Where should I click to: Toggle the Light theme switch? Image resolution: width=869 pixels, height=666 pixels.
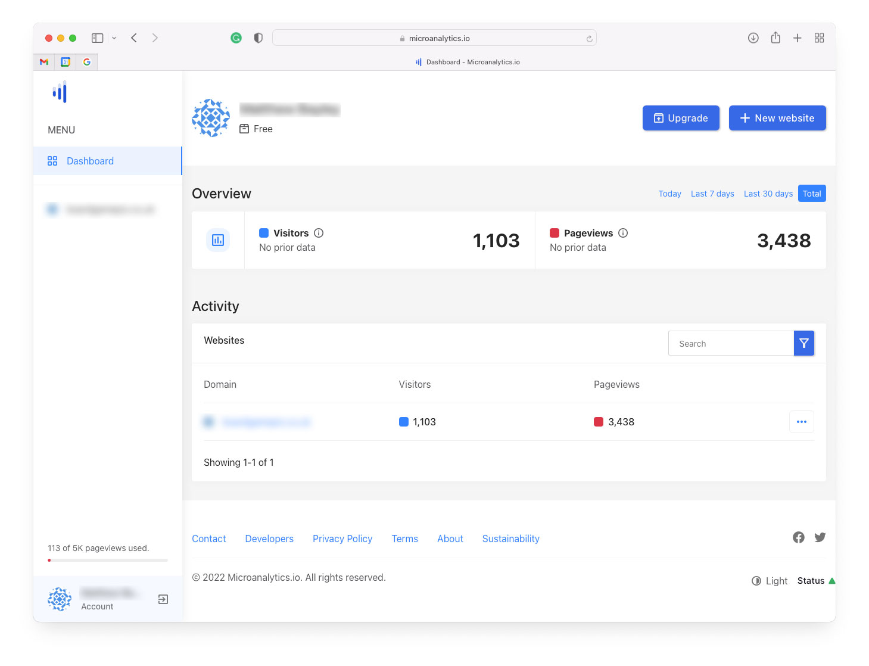(x=770, y=581)
